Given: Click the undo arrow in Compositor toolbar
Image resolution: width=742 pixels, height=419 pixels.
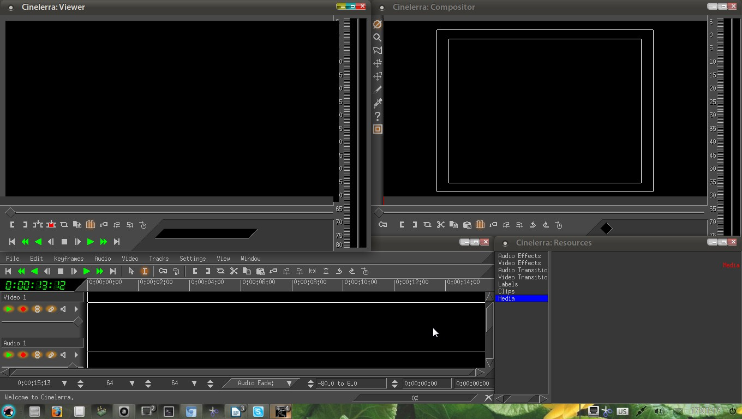Looking at the screenshot, I should coord(532,225).
